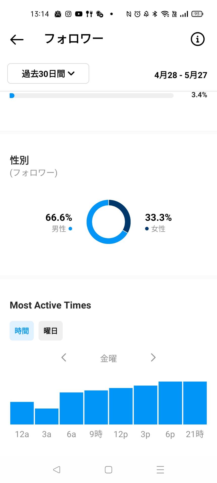Open Instagram notification icon in status bar
The image size is (217, 483).
(68, 14)
